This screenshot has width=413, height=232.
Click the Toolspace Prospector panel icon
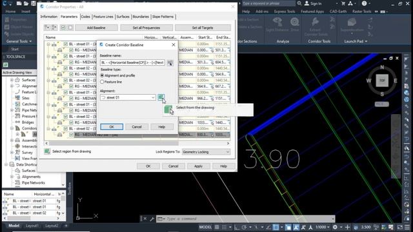click(x=6, y=64)
